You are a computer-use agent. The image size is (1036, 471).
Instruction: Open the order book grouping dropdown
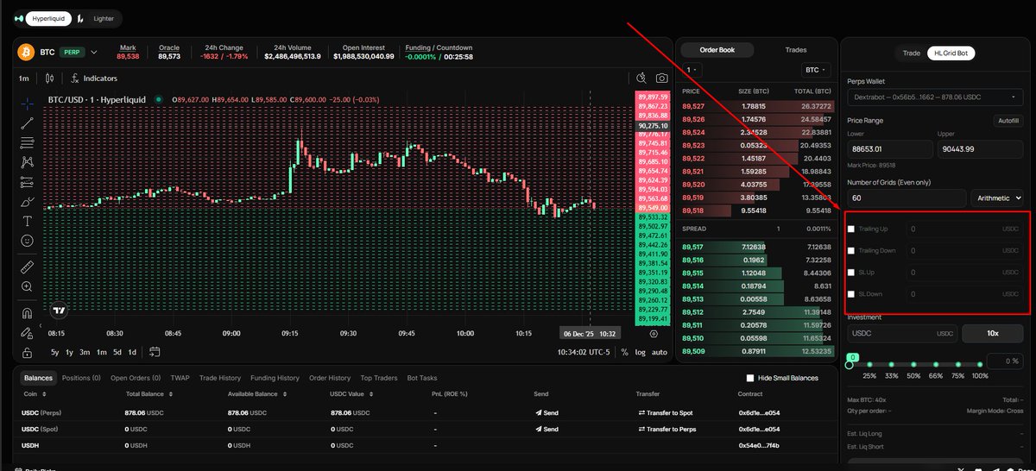coord(692,69)
